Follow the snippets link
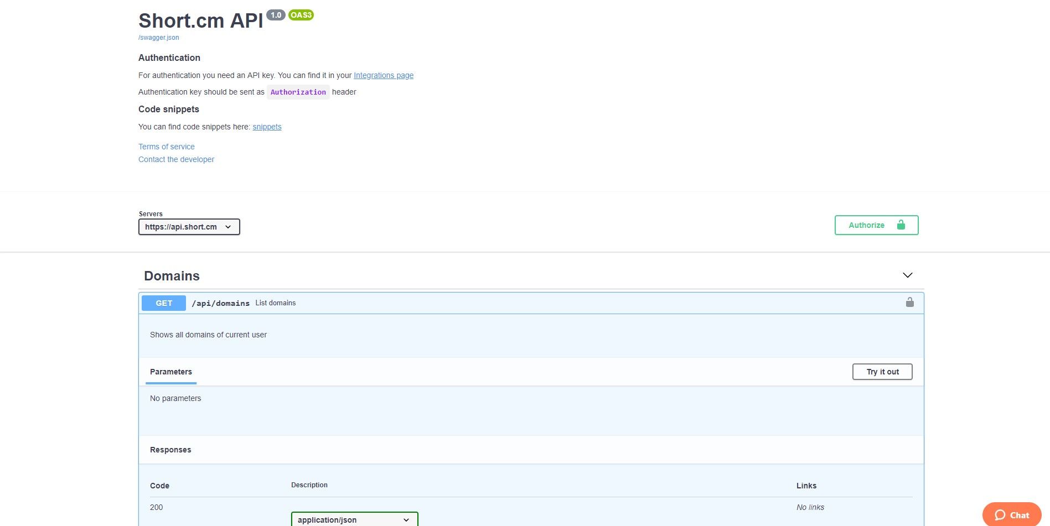 coord(267,127)
